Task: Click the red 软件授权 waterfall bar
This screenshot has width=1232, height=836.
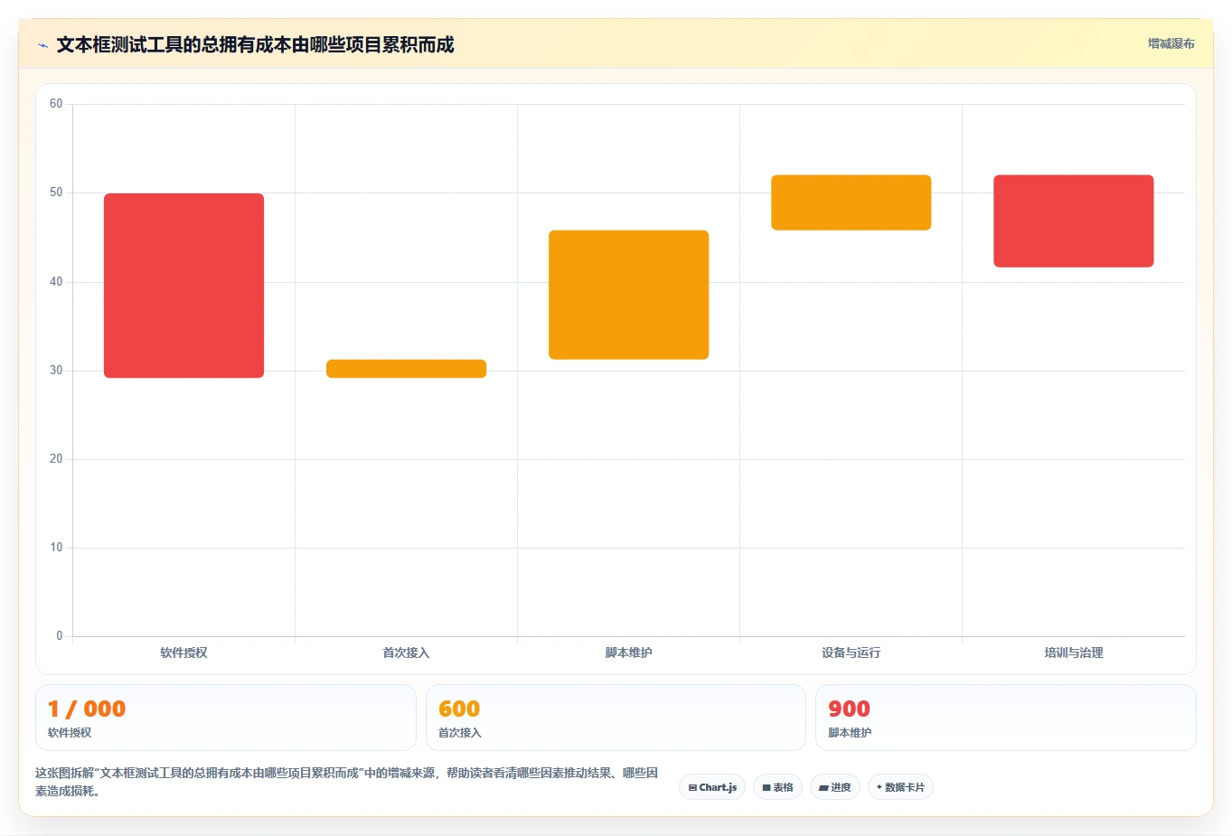Action: 183,286
